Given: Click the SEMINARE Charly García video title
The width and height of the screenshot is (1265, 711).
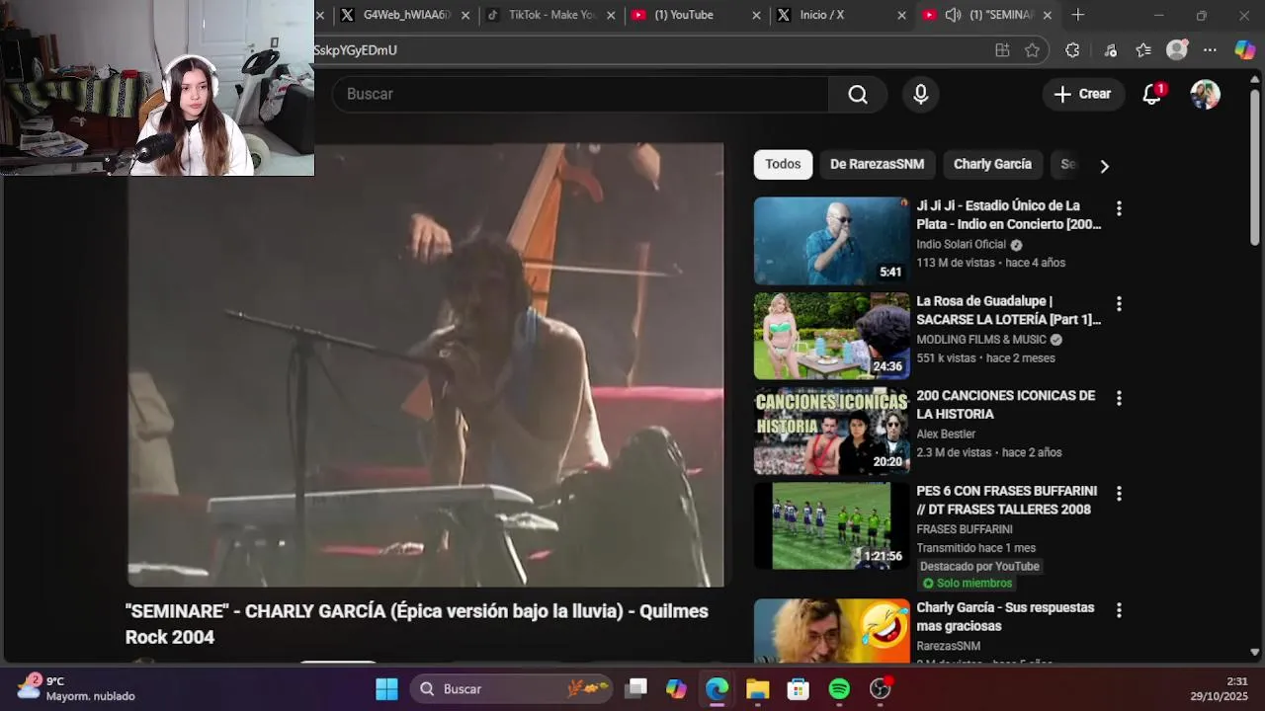Looking at the screenshot, I should (x=416, y=624).
